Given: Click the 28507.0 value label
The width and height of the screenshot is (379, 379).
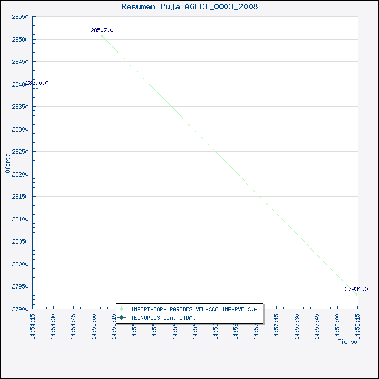Looking at the screenshot, I should point(102,31).
